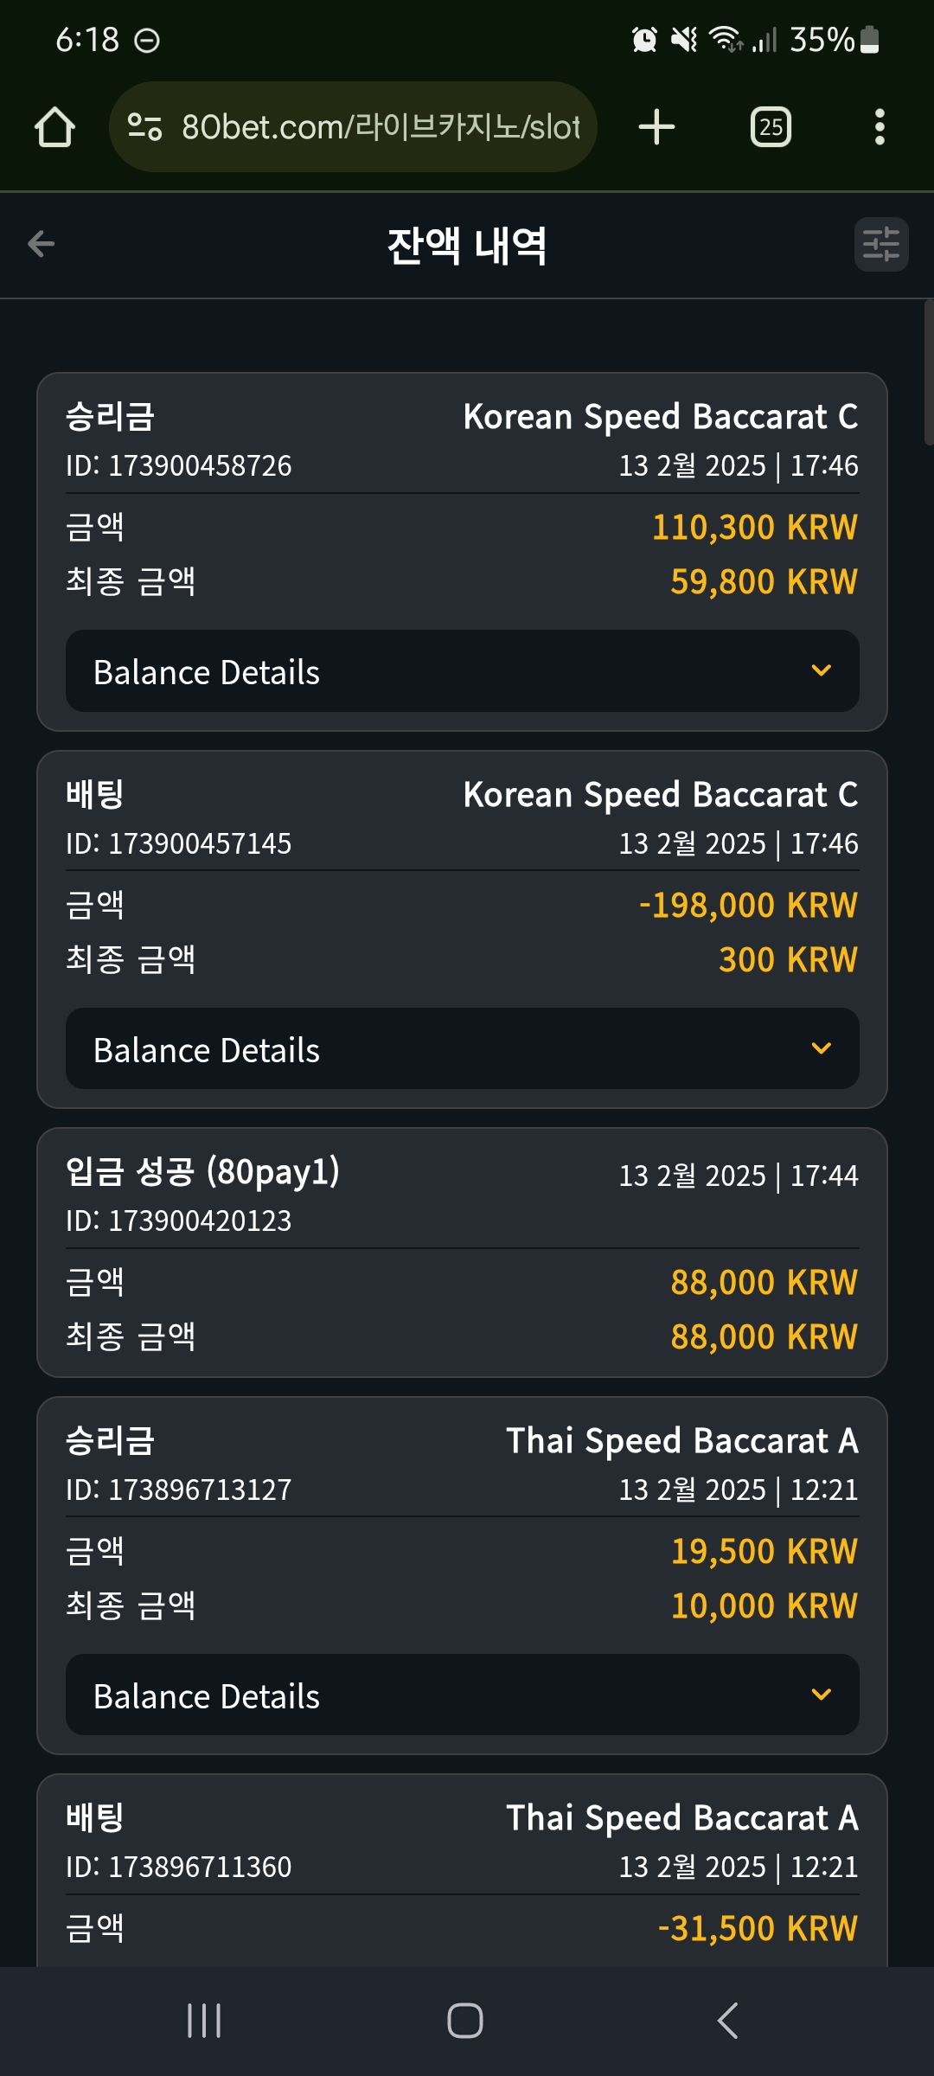
Task: Click the page scrollbar on right edge
Action: (929, 372)
